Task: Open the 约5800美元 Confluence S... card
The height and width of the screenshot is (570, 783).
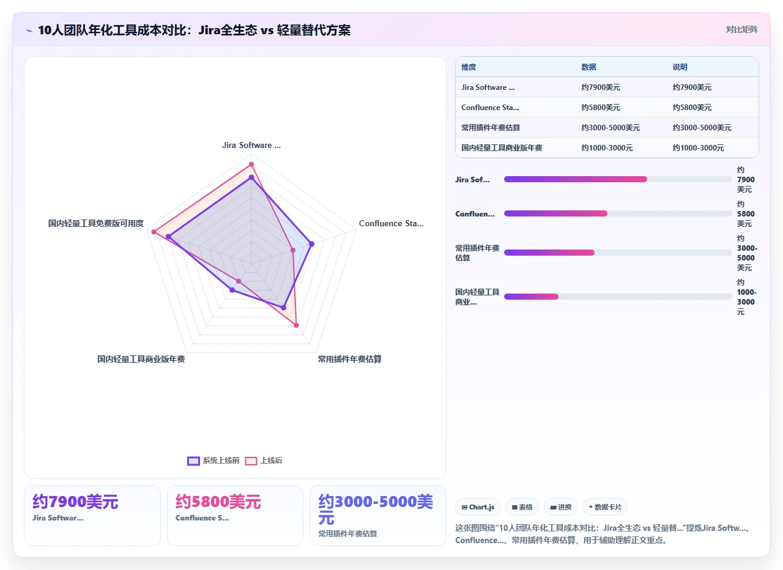Action: click(x=235, y=515)
